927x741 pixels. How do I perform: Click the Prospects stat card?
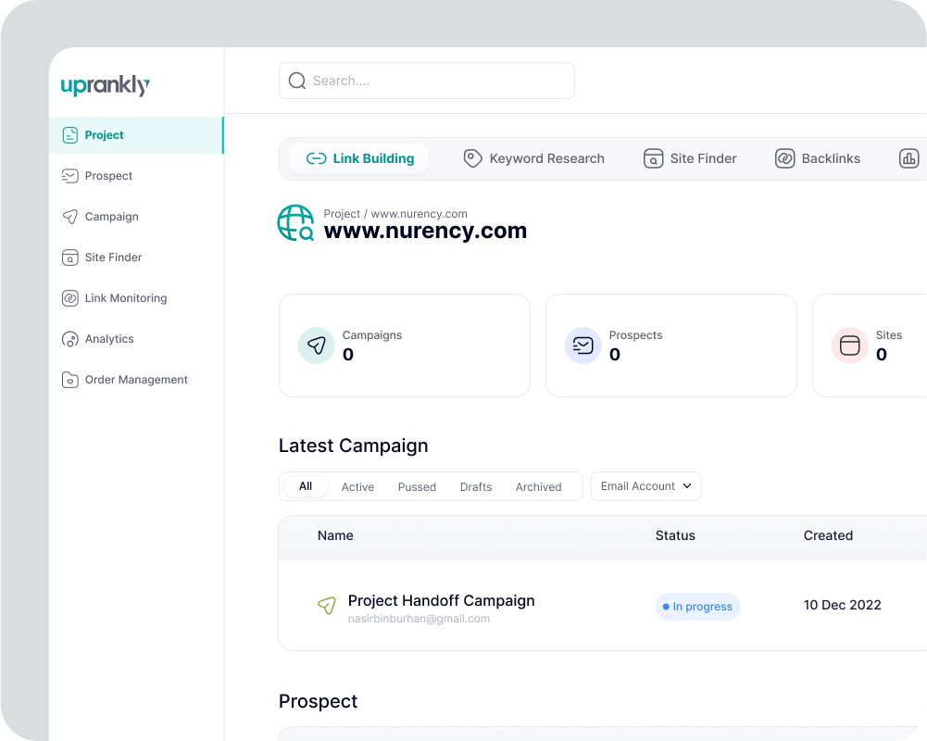pos(670,345)
